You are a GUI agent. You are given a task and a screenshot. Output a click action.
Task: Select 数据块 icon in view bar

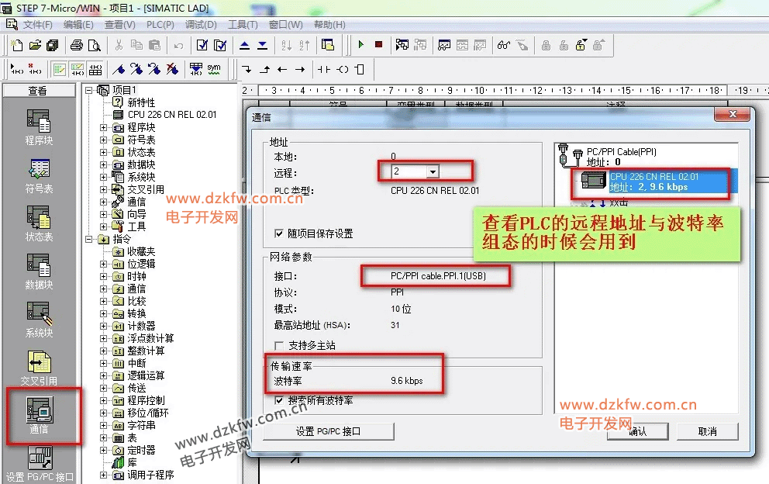click(x=38, y=267)
